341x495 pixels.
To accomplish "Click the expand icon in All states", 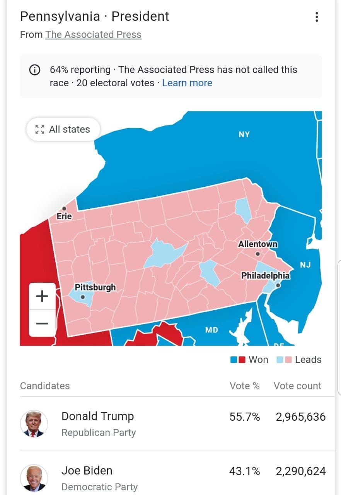I will pos(40,129).
